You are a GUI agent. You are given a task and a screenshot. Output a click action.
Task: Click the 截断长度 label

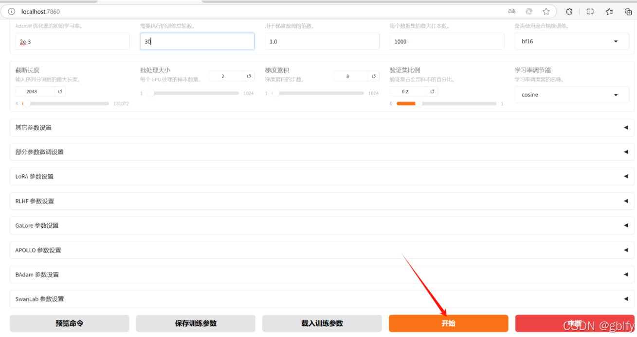[x=27, y=70]
